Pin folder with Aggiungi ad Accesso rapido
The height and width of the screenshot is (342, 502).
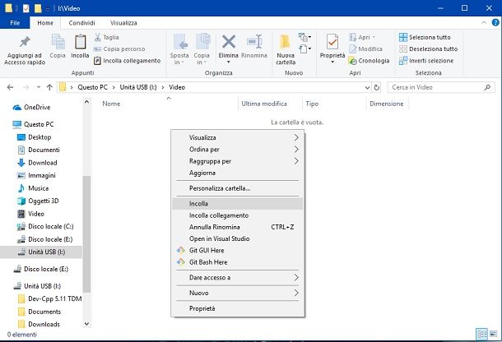point(25,50)
